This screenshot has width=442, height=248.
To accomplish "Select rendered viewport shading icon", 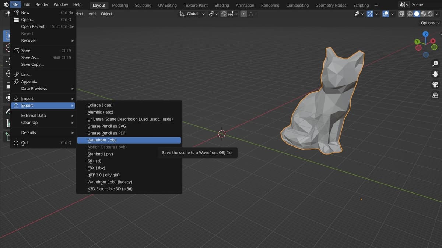I will click(x=429, y=14).
